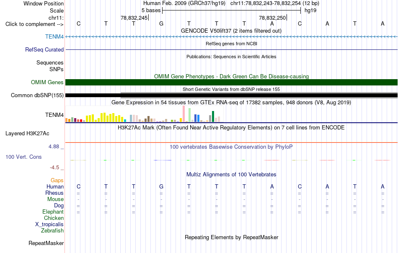Click the blue PhyloP conservation mark
The image size is (398, 253).
163,160
